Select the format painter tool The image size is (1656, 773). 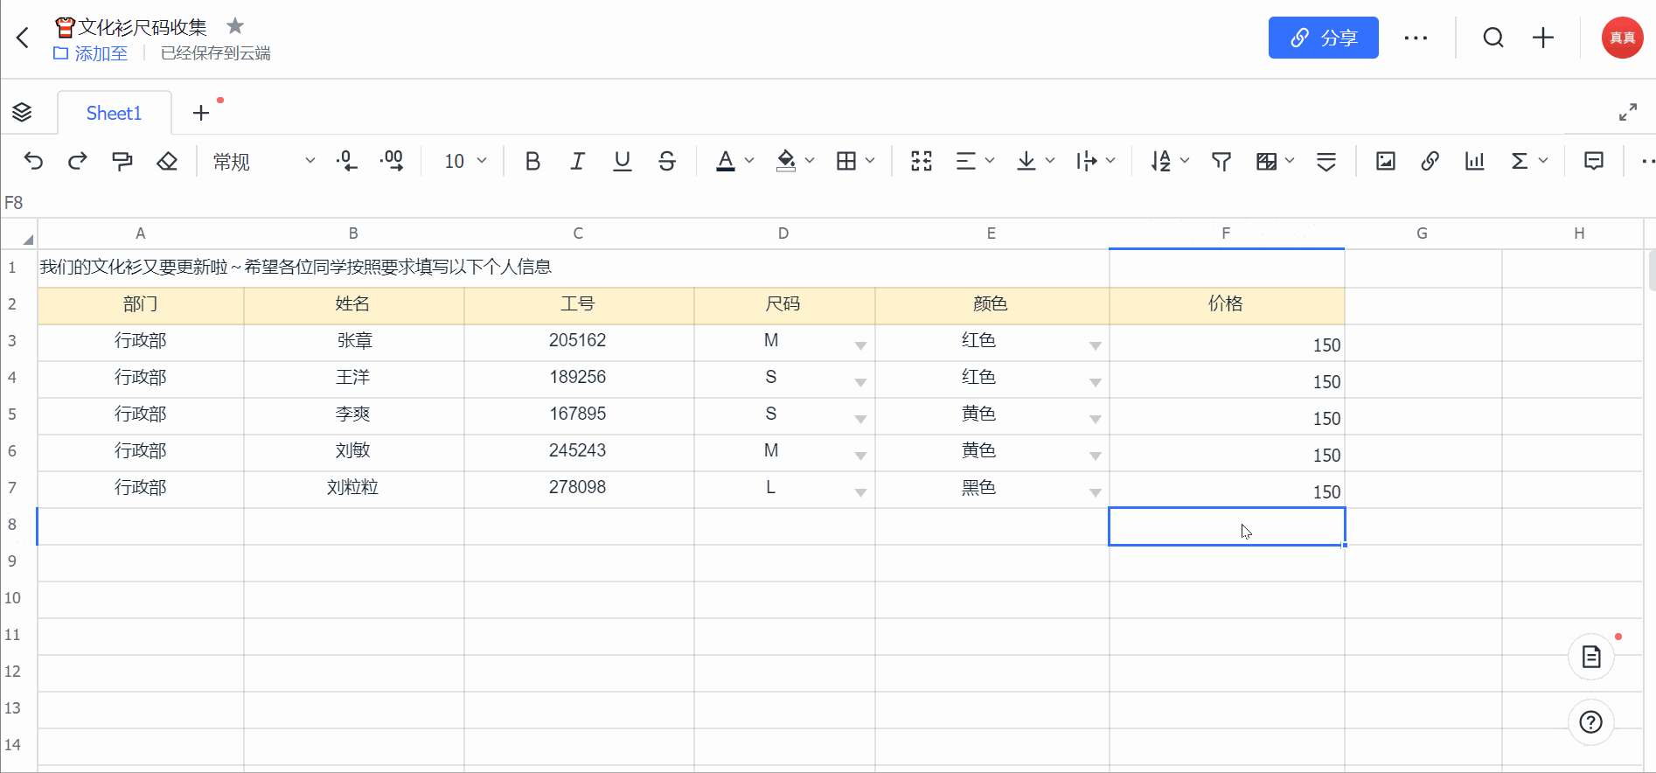(x=122, y=161)
